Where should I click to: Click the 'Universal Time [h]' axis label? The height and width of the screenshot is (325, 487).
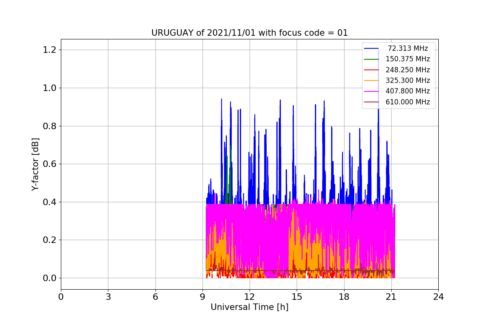pyautogui.click(x=250, y=308)
